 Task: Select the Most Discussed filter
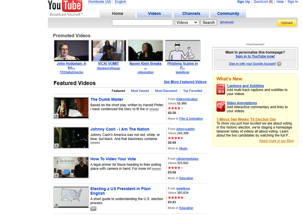[x=166, y=91]
